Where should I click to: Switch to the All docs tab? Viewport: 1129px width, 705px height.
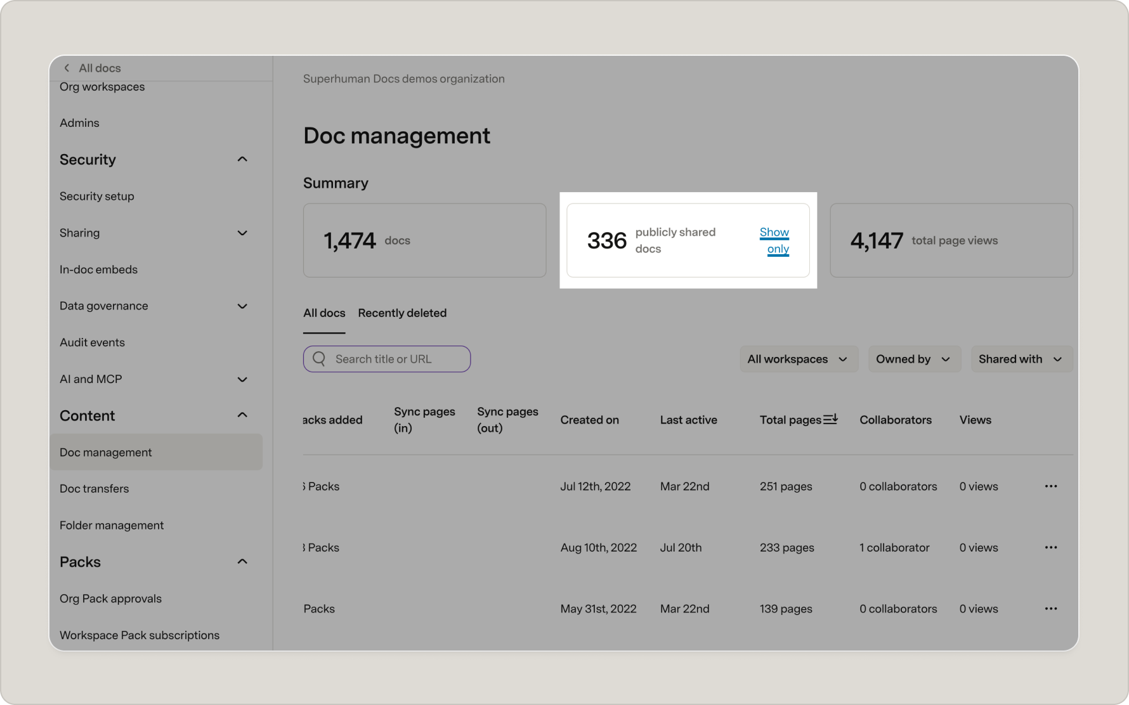point(324,313)
